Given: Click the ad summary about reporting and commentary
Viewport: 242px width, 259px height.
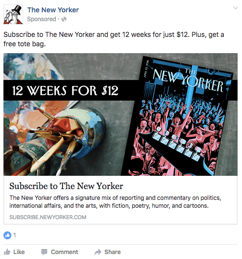Looking at the screenshot, I should point(115,202).
